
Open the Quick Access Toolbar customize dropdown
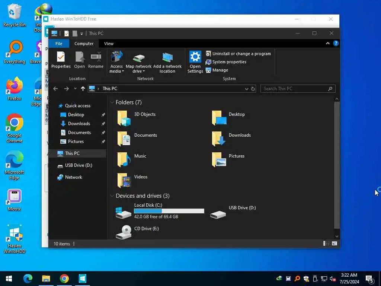pos(81,34)
